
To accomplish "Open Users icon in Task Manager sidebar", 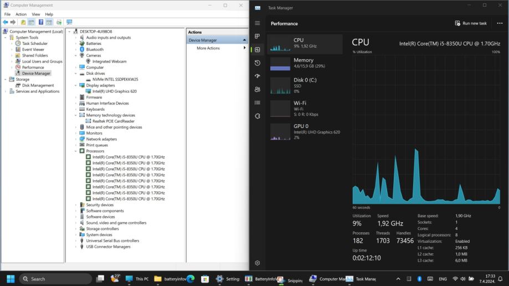I will (x=258, y=89).
